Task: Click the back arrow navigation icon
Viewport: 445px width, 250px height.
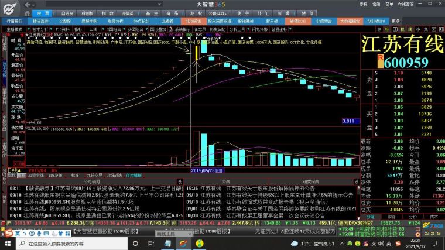Action: click(28, 5)
